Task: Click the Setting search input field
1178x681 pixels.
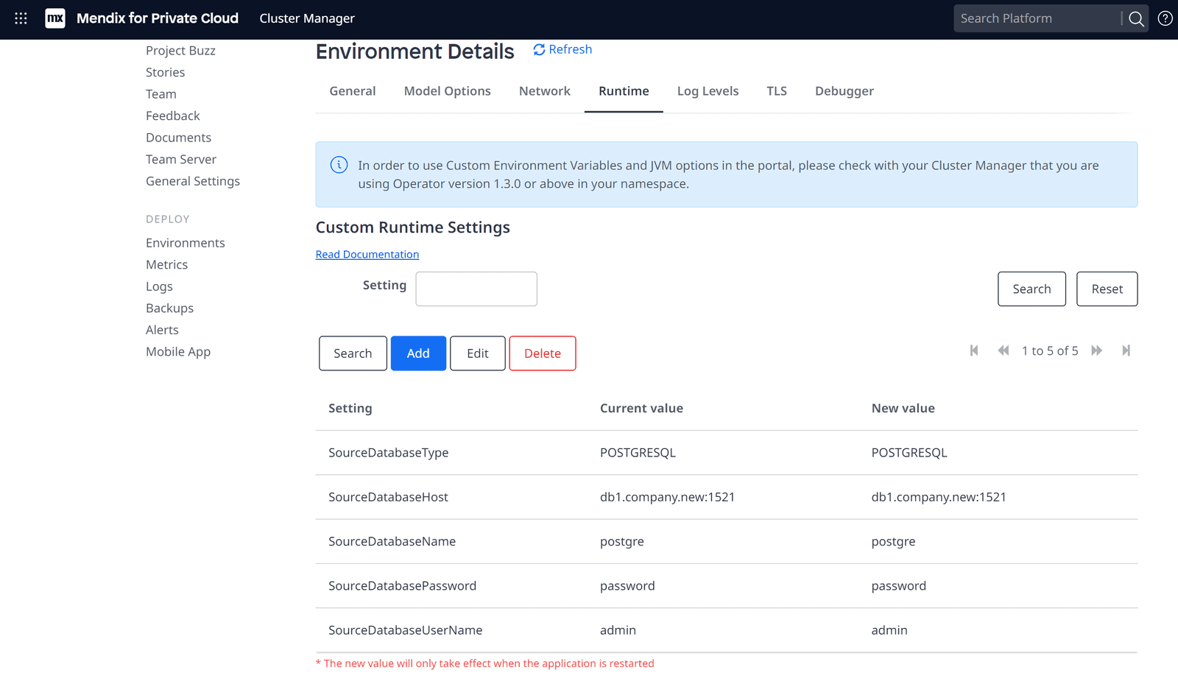Action: [x=476, y=289]
